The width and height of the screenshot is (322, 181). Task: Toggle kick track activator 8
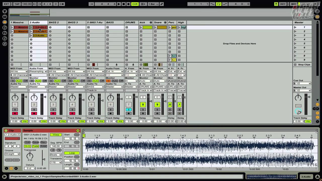(143, 105)
